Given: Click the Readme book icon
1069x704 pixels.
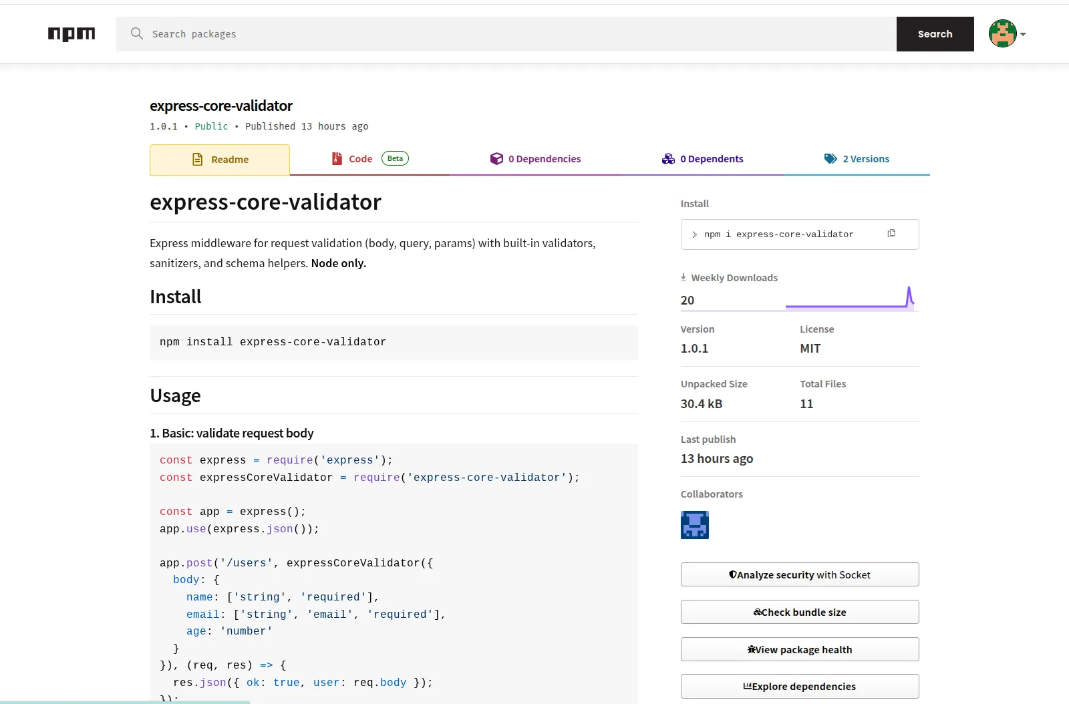Looking at the screenshot, I should click(198, 159).
